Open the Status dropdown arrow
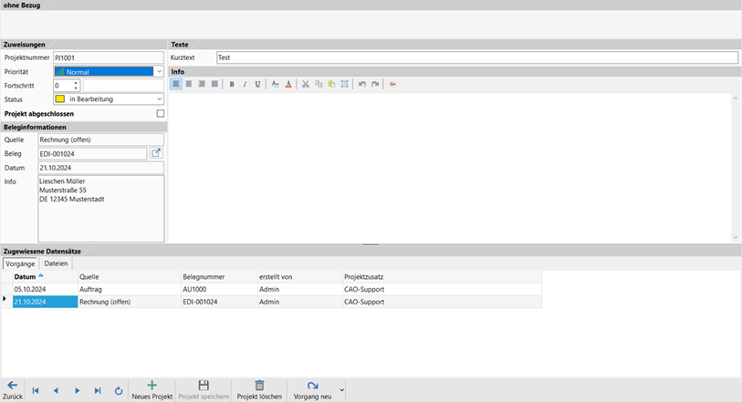This screenshot has width=742, height=402. (159, 99)
